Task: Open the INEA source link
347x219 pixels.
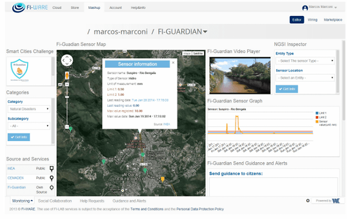Action: tap(11, 168)
